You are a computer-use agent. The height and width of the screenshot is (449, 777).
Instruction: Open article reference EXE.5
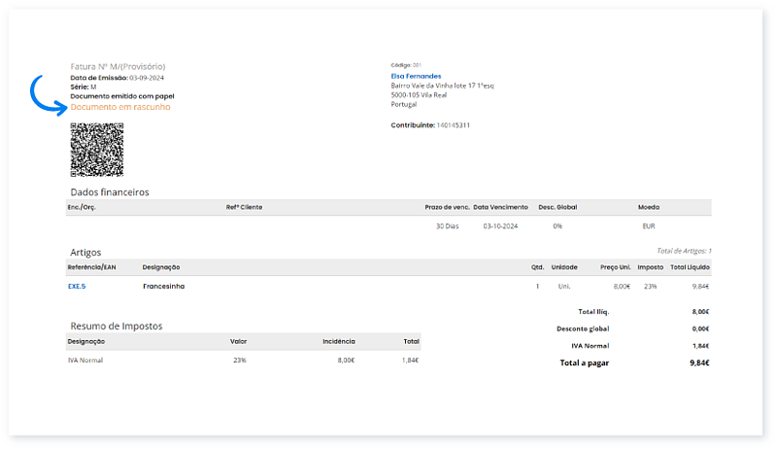click(x=77, y=287)
